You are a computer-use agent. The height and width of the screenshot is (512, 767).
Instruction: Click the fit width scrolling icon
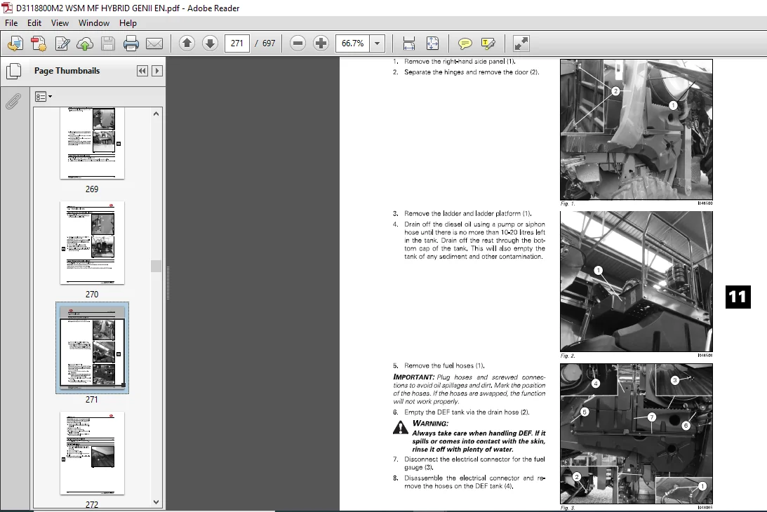409,43
